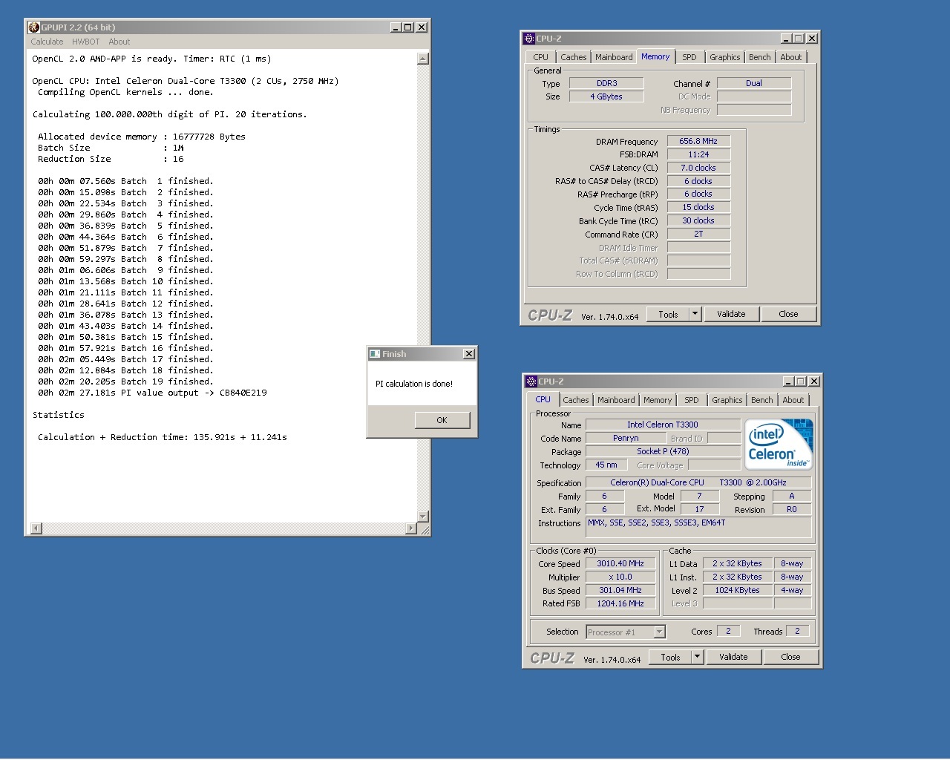Screen dimensions: 950x760
Task: Click Channel # field showing Dual
Action: (x=754, y=83)
